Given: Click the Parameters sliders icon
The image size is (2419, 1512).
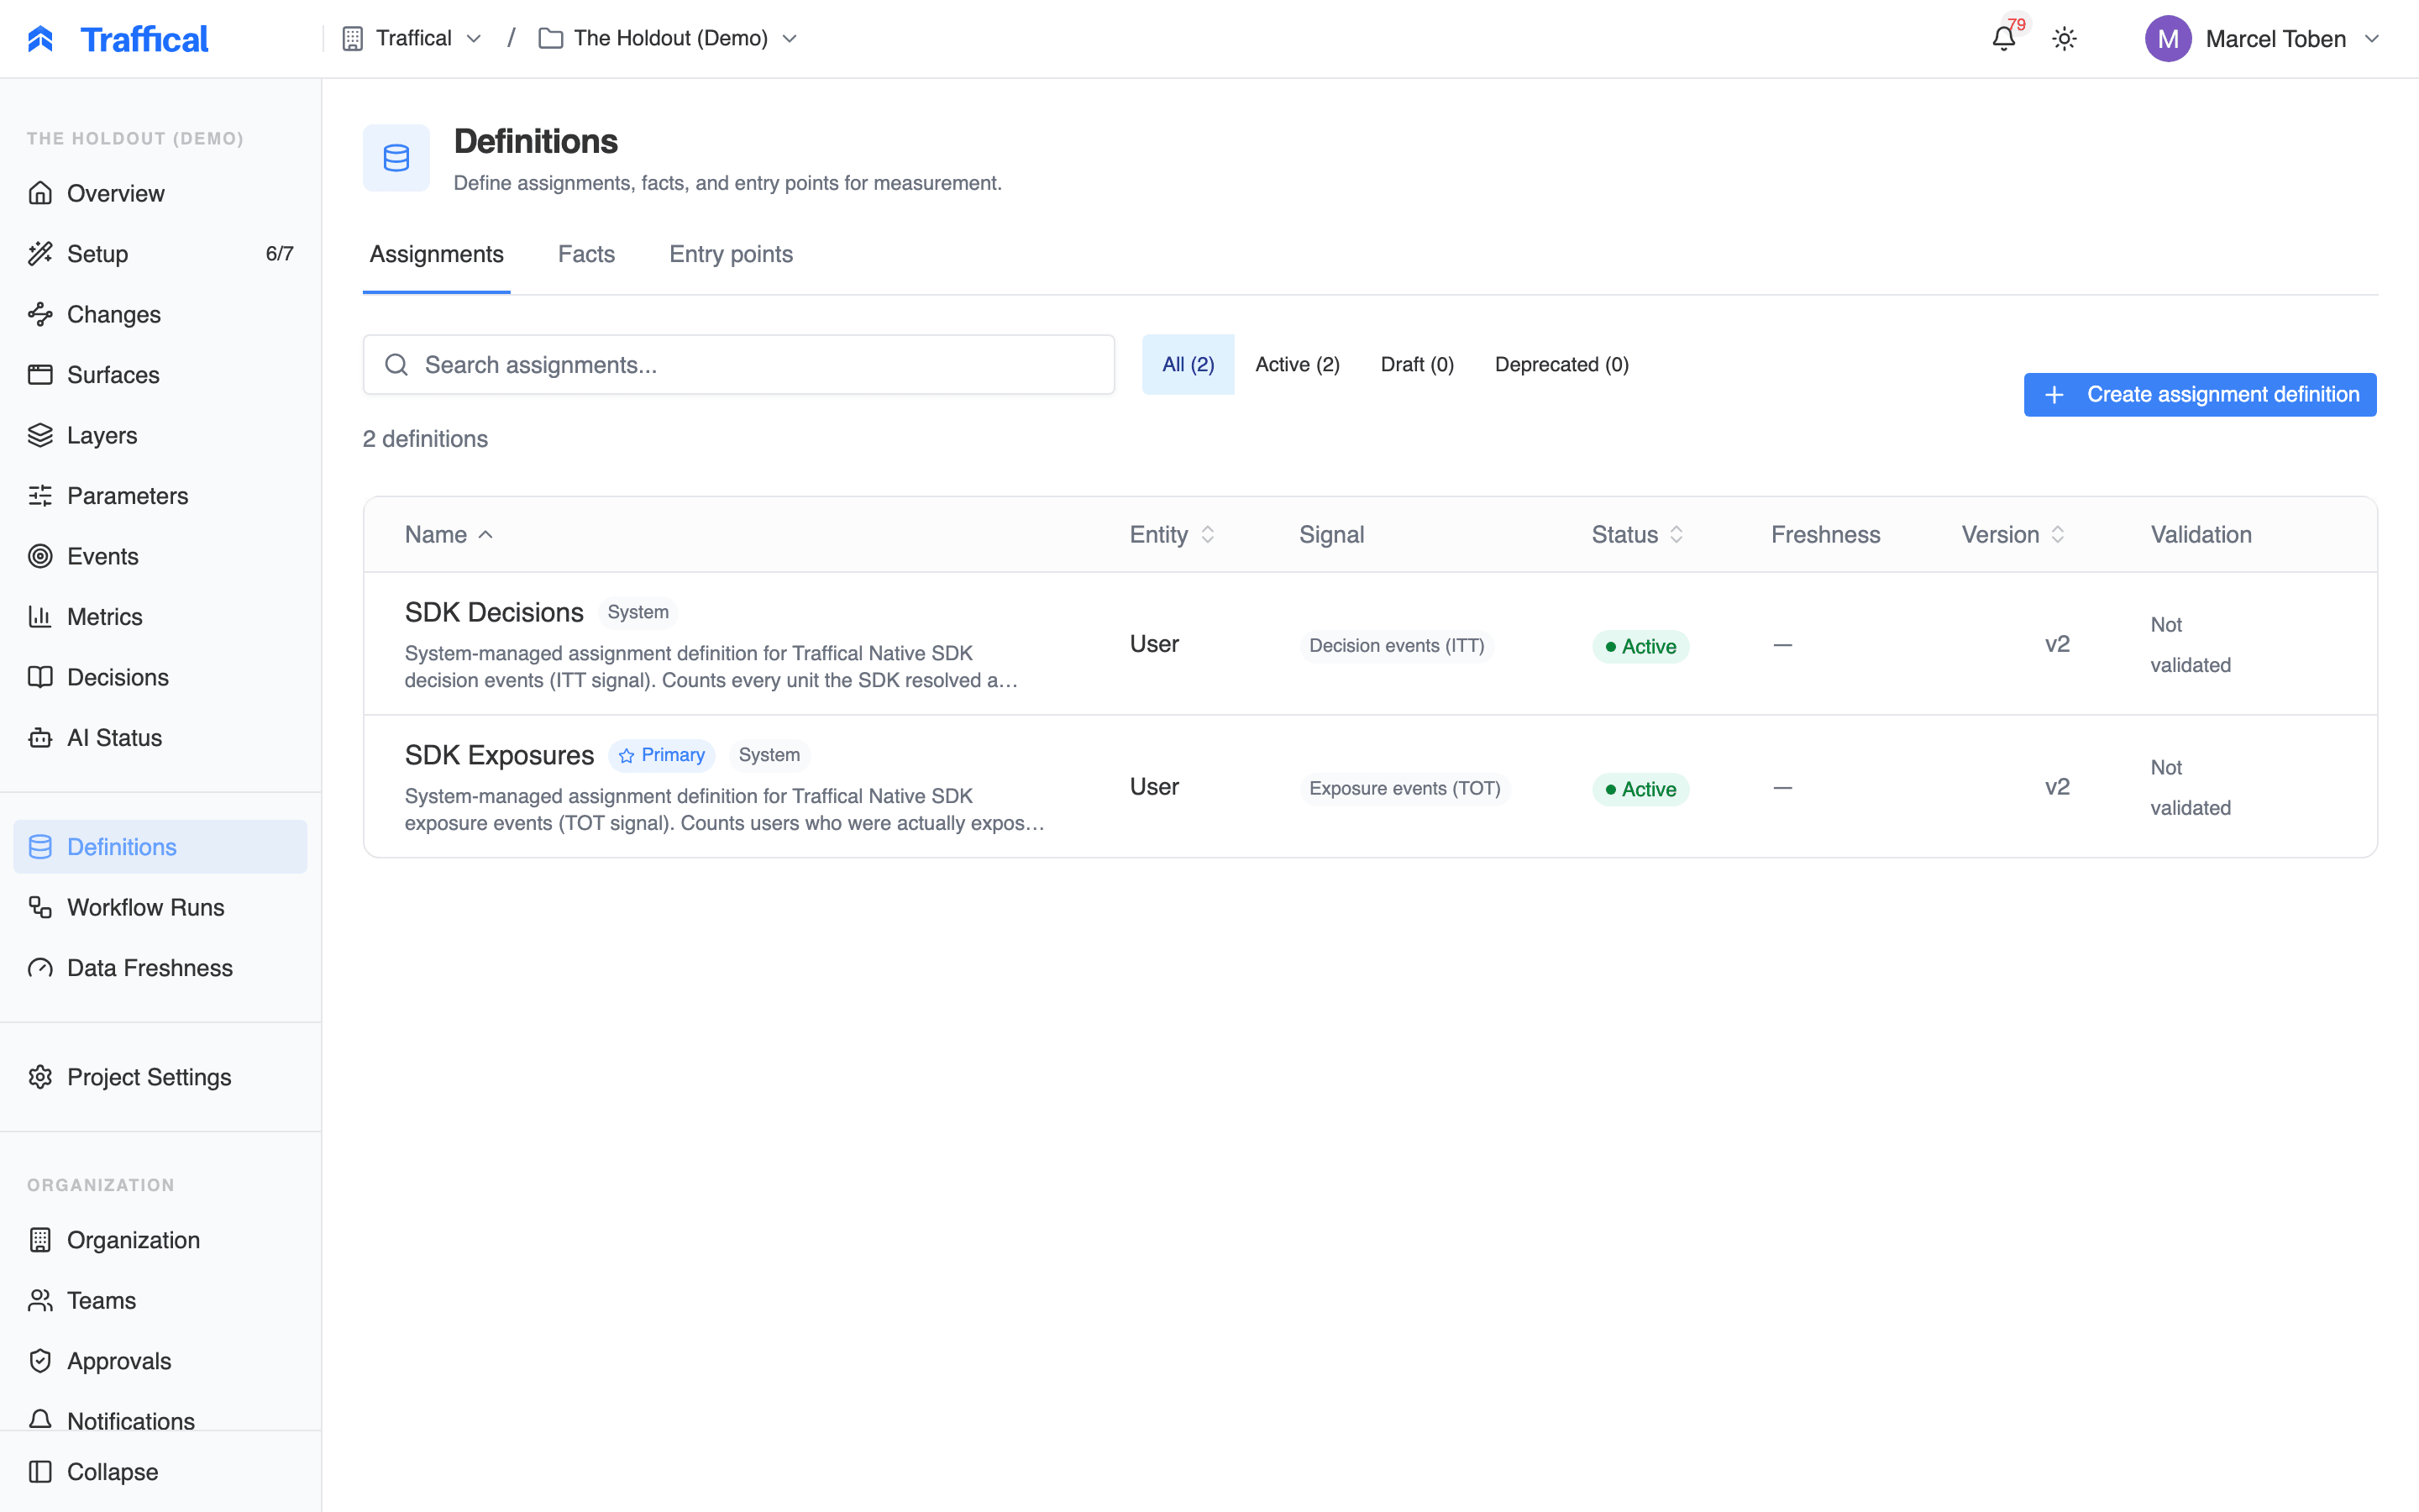Looking at the screenshot, I should [40, 496].
